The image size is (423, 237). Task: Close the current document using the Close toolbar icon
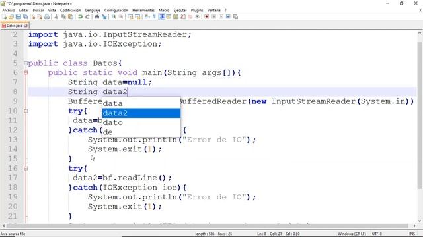33,16
